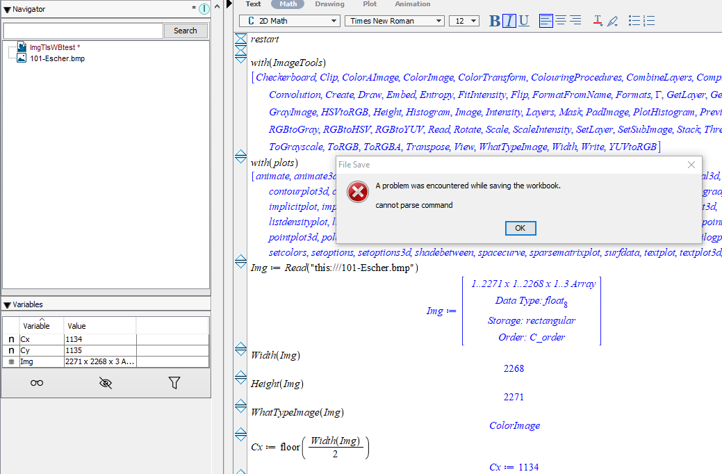Click the watch variables glasses icon
The height and width of the screenshot is (474, 722).
click(x=37, y=383)
